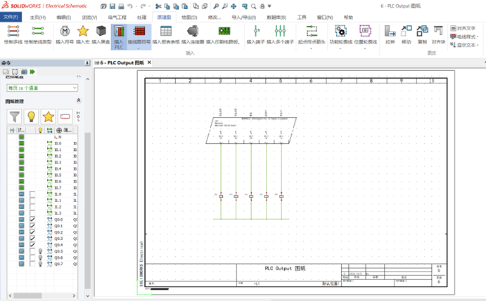Check the I1.0 channel checkbox
This screenshot has height=301, width=486.
click(x=32, y=194)
